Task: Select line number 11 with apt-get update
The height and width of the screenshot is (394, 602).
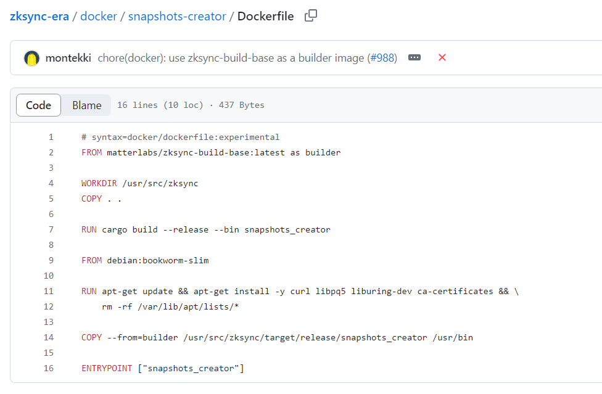Action: point(49,291)
